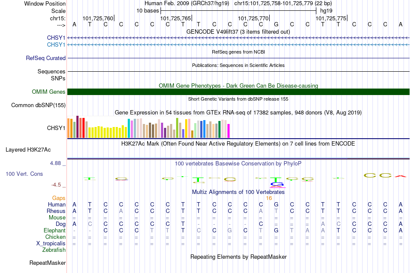
Task: Click the 100 Vert. Cons track label
Action: 24,174
